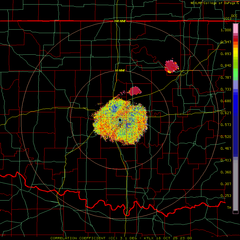Pick the light pink top of color scale
This screenshot has width=240, height=240.
235,28
